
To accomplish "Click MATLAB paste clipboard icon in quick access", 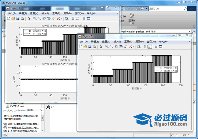I will coord(124,9).
